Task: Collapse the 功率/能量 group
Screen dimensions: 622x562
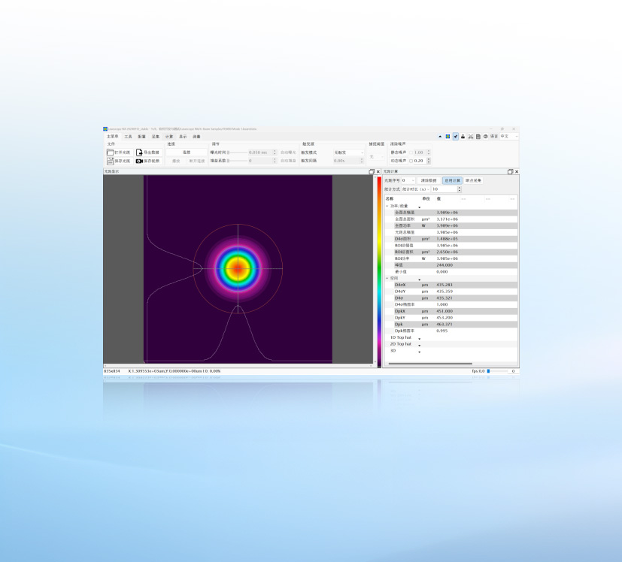Action: pos(387,206)
